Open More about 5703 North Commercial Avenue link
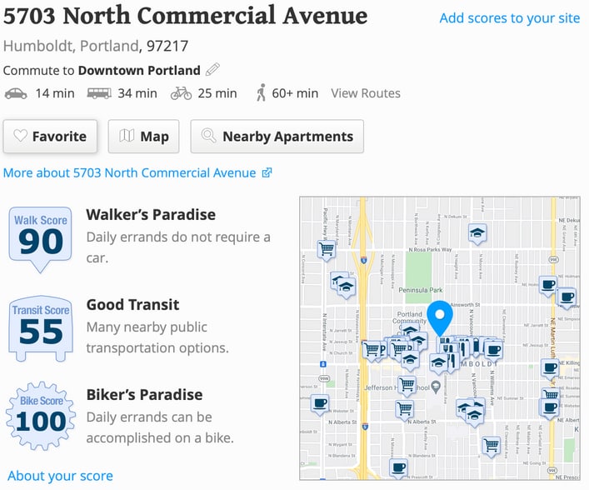Screen dimensions: 589x490 click(137, 172)
